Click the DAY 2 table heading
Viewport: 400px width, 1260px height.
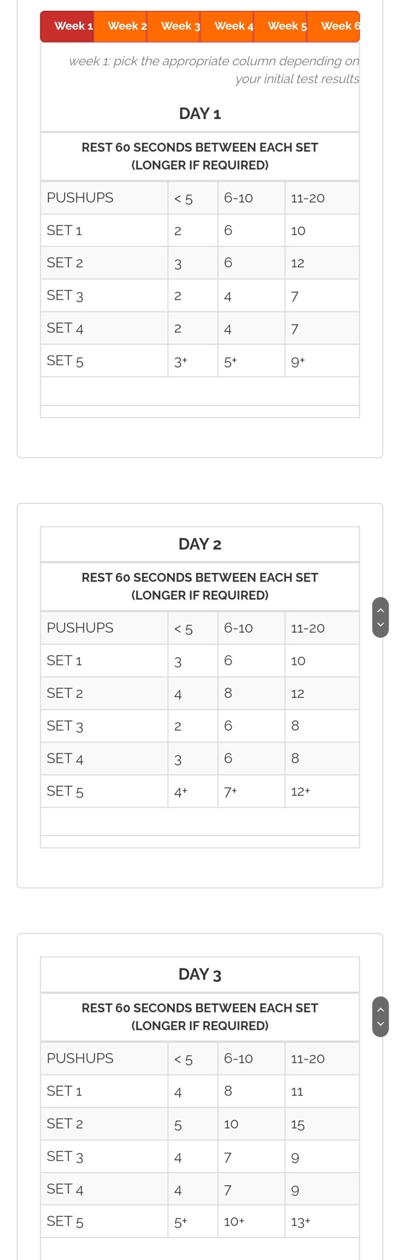(200, 544)
